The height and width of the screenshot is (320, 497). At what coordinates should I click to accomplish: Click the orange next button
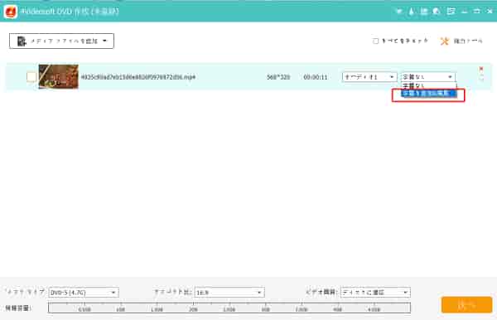[x=467, y=305]
